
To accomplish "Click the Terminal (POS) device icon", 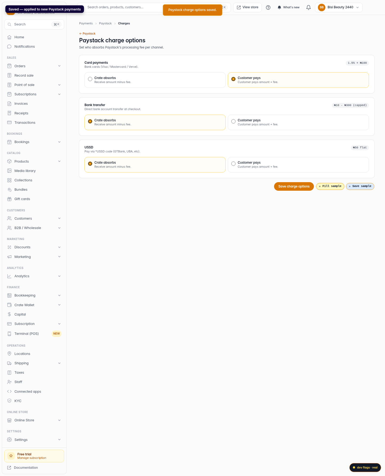I will pos(9,334).
